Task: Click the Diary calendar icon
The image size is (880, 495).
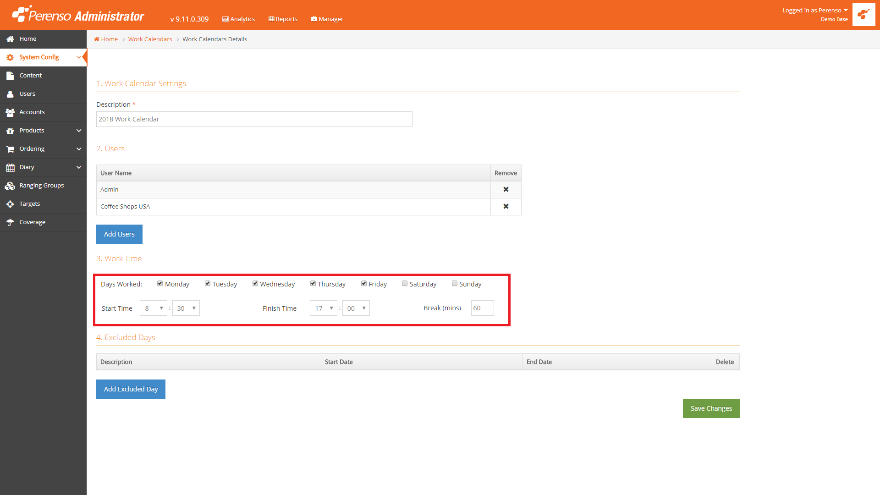Action: click(x=10, y=167)
